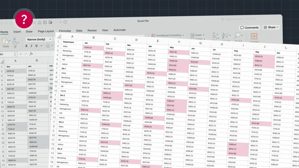This screenshot has width=299, height=168.
Task: Expand Conditional Formatting dropdown arrow
Action: point(183,35)
